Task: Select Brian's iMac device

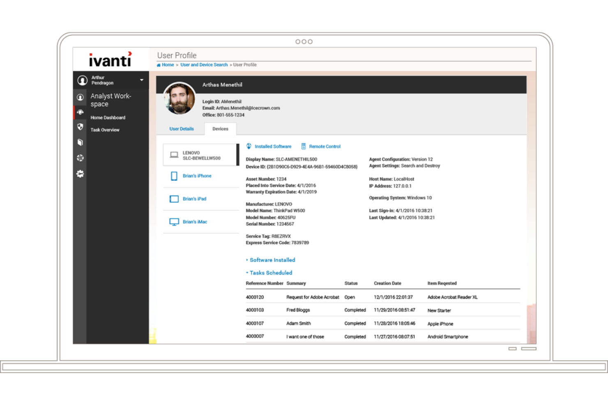Action: click(x=195, y=222)
